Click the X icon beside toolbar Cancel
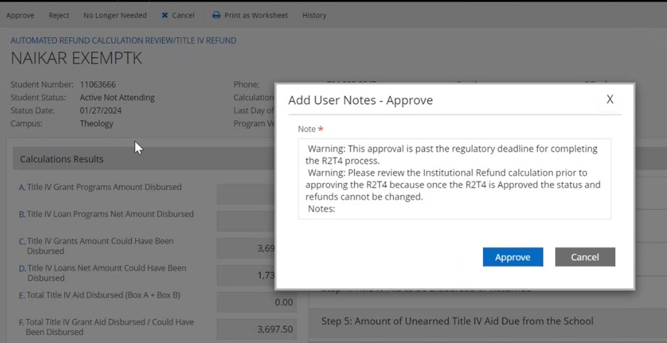This screenshot has height=343, width=667. tap(165, 16)
